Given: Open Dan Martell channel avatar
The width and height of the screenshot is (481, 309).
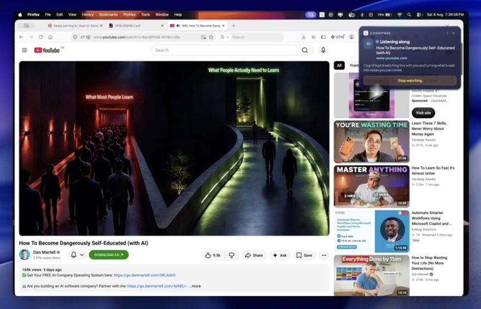Looking at the screenshot, I should click(x=24, y=255).
